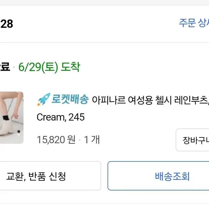Click the rocket icon beside 로켓배송
Image resolution: width=209 pixels, height=209 pixels.
point(44,99)
